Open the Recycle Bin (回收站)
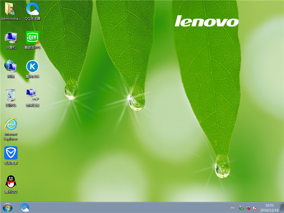Viewport: 284px width, 213px height. (x=11, y=95)
